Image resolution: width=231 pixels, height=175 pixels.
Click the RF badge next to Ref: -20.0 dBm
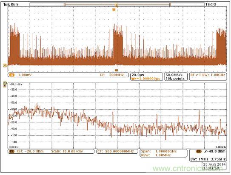(12, 152)
